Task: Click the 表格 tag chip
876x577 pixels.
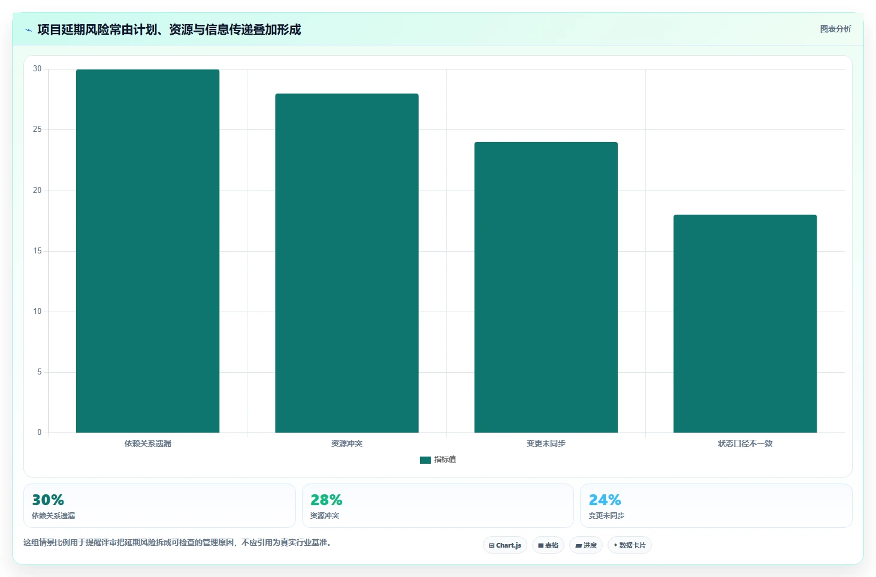Action: [x=548, y=545]
